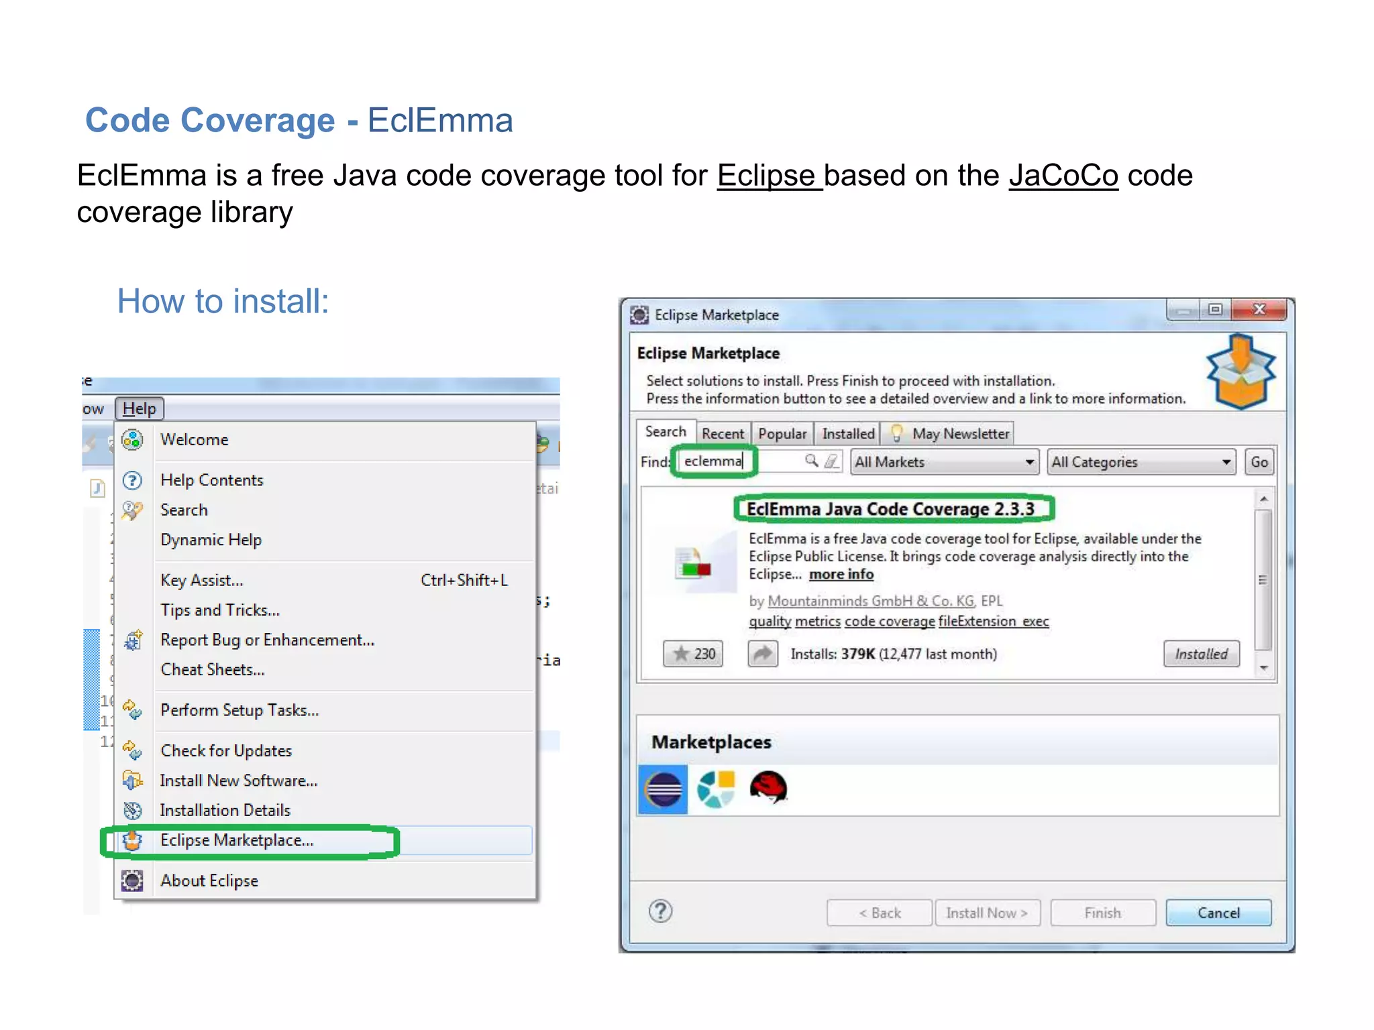
Task: Click the results scrollbar down arrow
Action: point(1263,668)
